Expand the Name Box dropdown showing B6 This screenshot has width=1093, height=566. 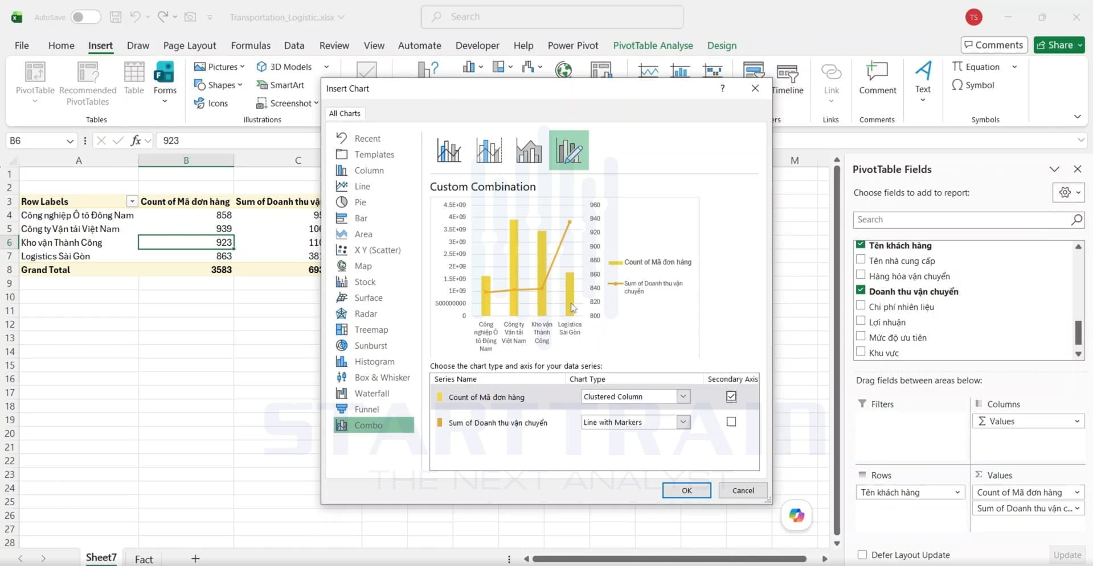pos(70,141)
